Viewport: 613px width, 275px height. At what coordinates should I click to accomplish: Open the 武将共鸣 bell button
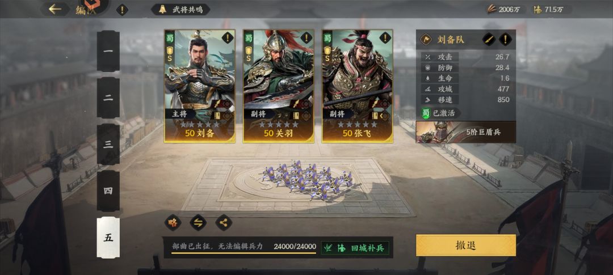(x=180, y=10)
